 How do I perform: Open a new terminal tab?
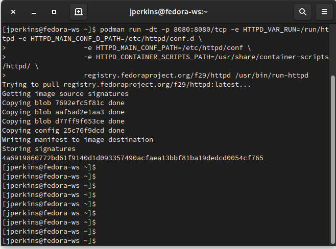click(x=79, y=12)
